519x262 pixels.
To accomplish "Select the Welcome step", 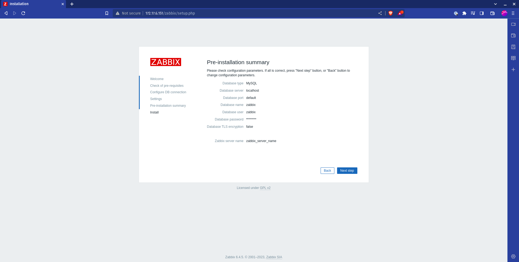I will (x=157, y=79).
